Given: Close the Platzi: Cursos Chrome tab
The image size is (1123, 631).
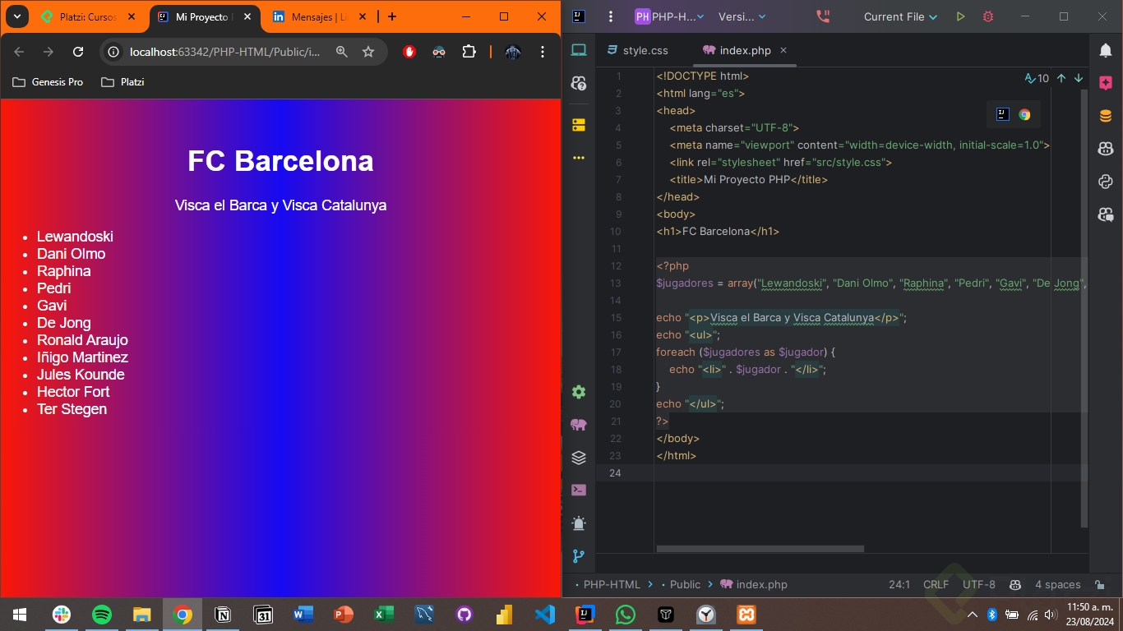Looking at the screenshot, I should (x=132, y=16).
